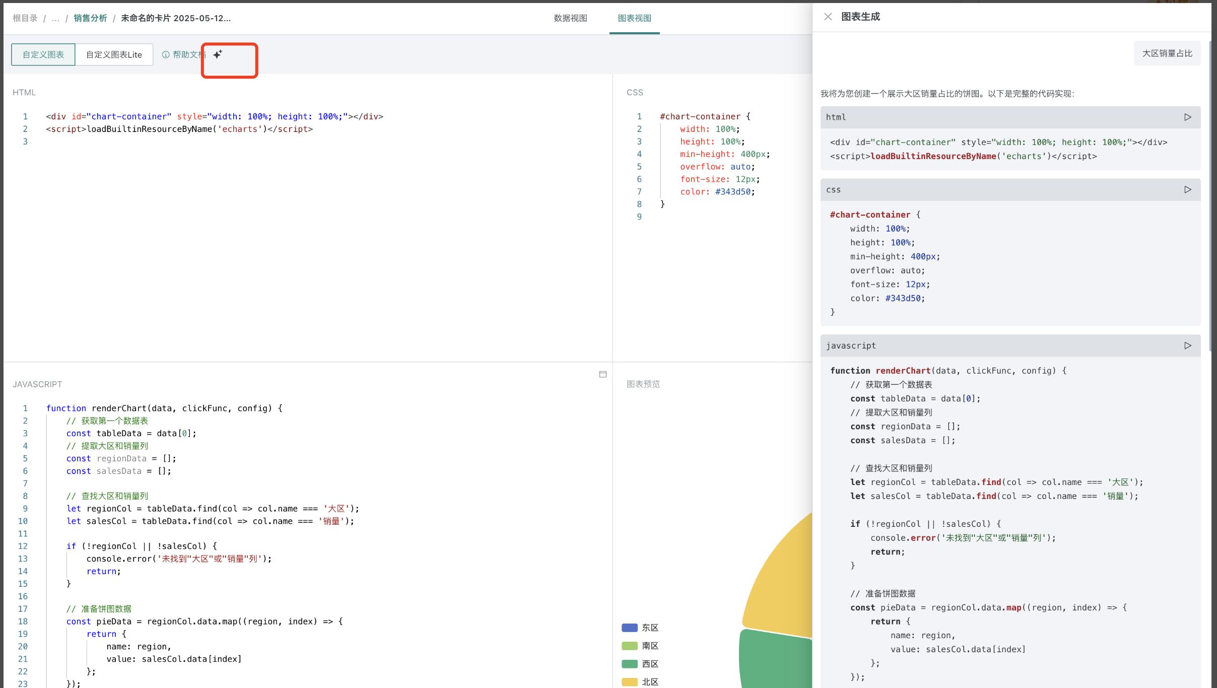This screenshot has height=688, width=1217.
Task: Click the javascript code block header label
Action: point(851,346)
